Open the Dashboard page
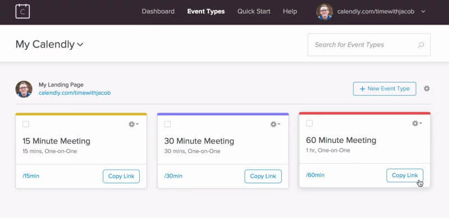 (158, 11)
